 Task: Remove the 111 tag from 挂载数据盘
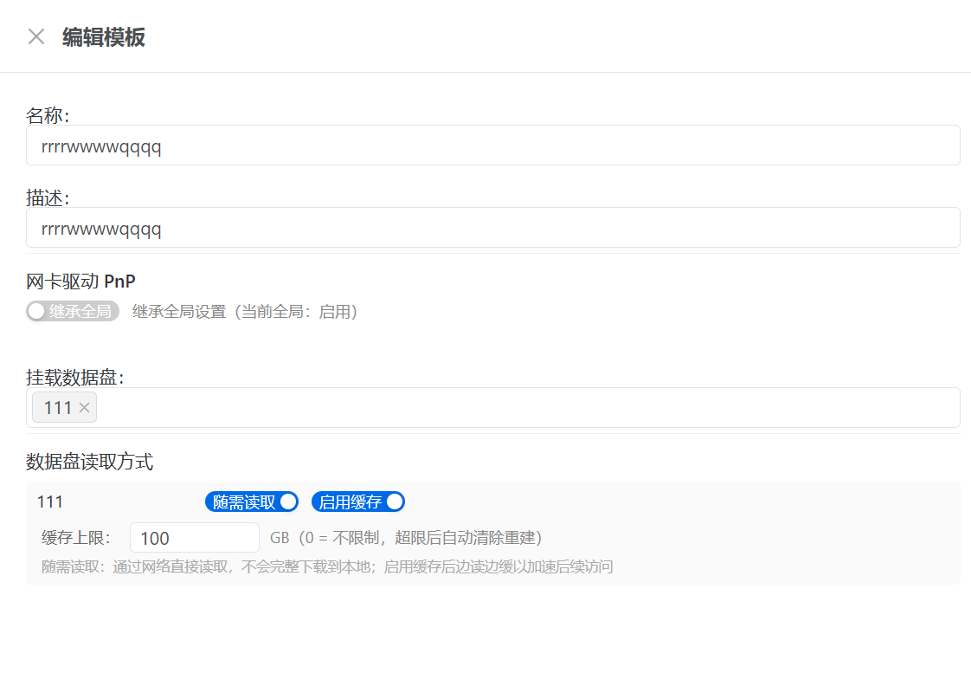84,408
